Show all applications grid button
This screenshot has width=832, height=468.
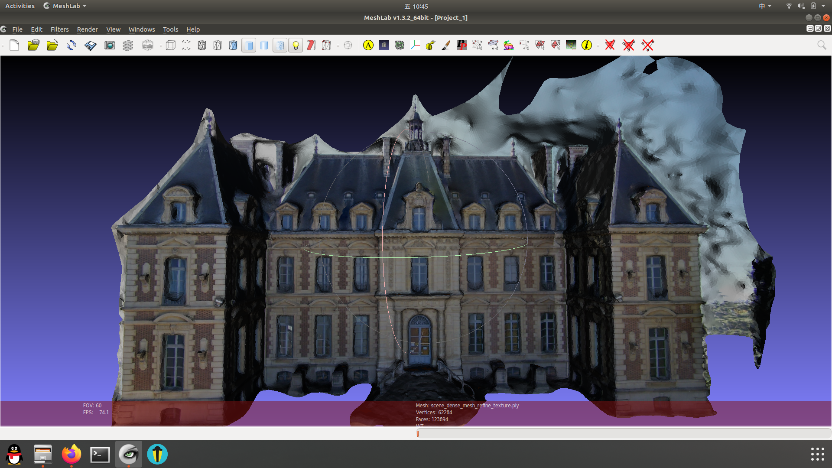click(x=818, y=454)
